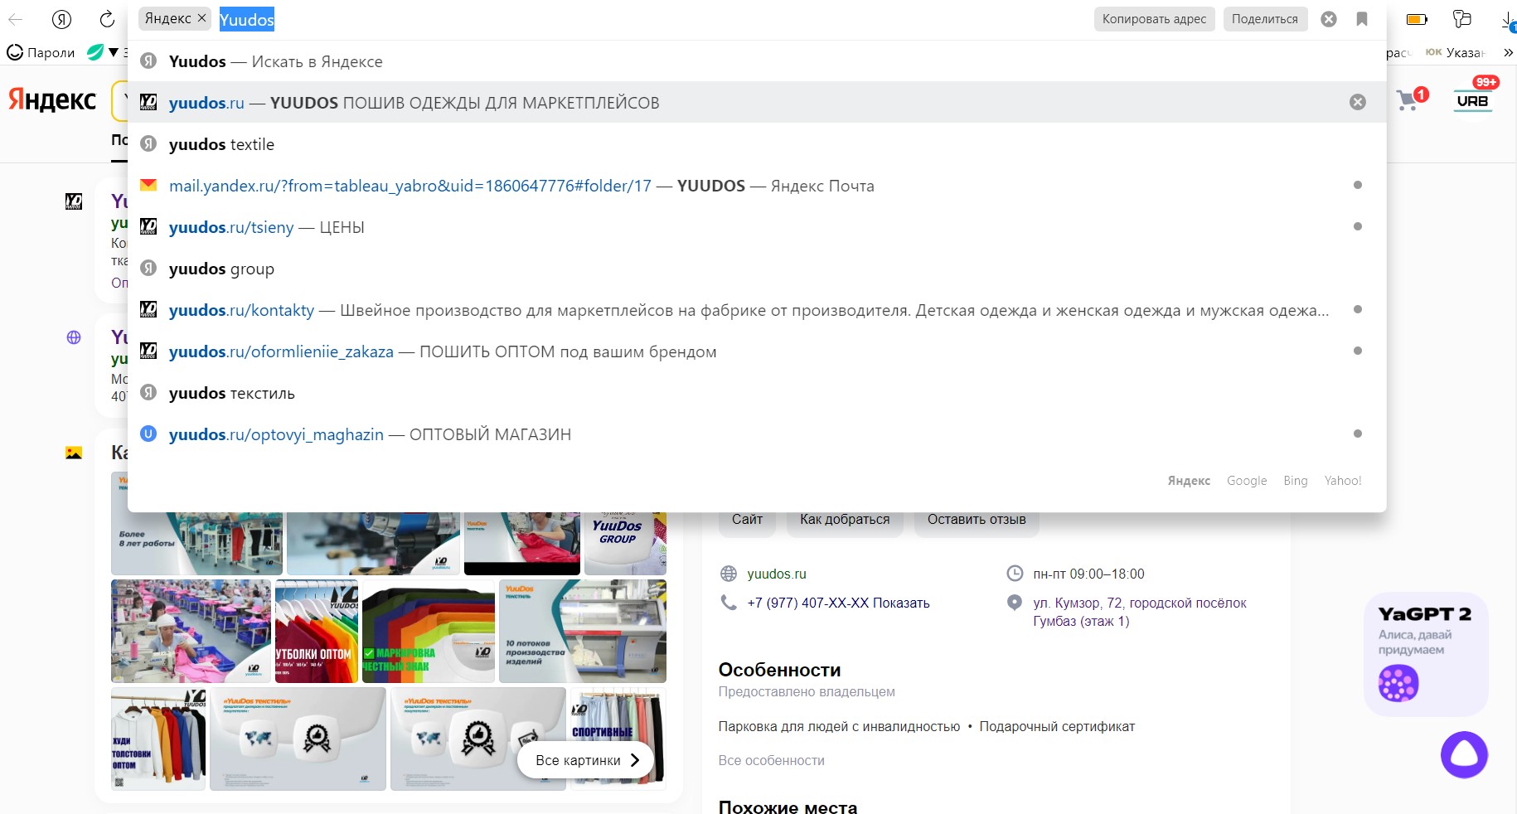Remove optovyi_maghazin suggestion via its dot
The height and width of the screenshot is (814, 1517).
coord(1358,434)
